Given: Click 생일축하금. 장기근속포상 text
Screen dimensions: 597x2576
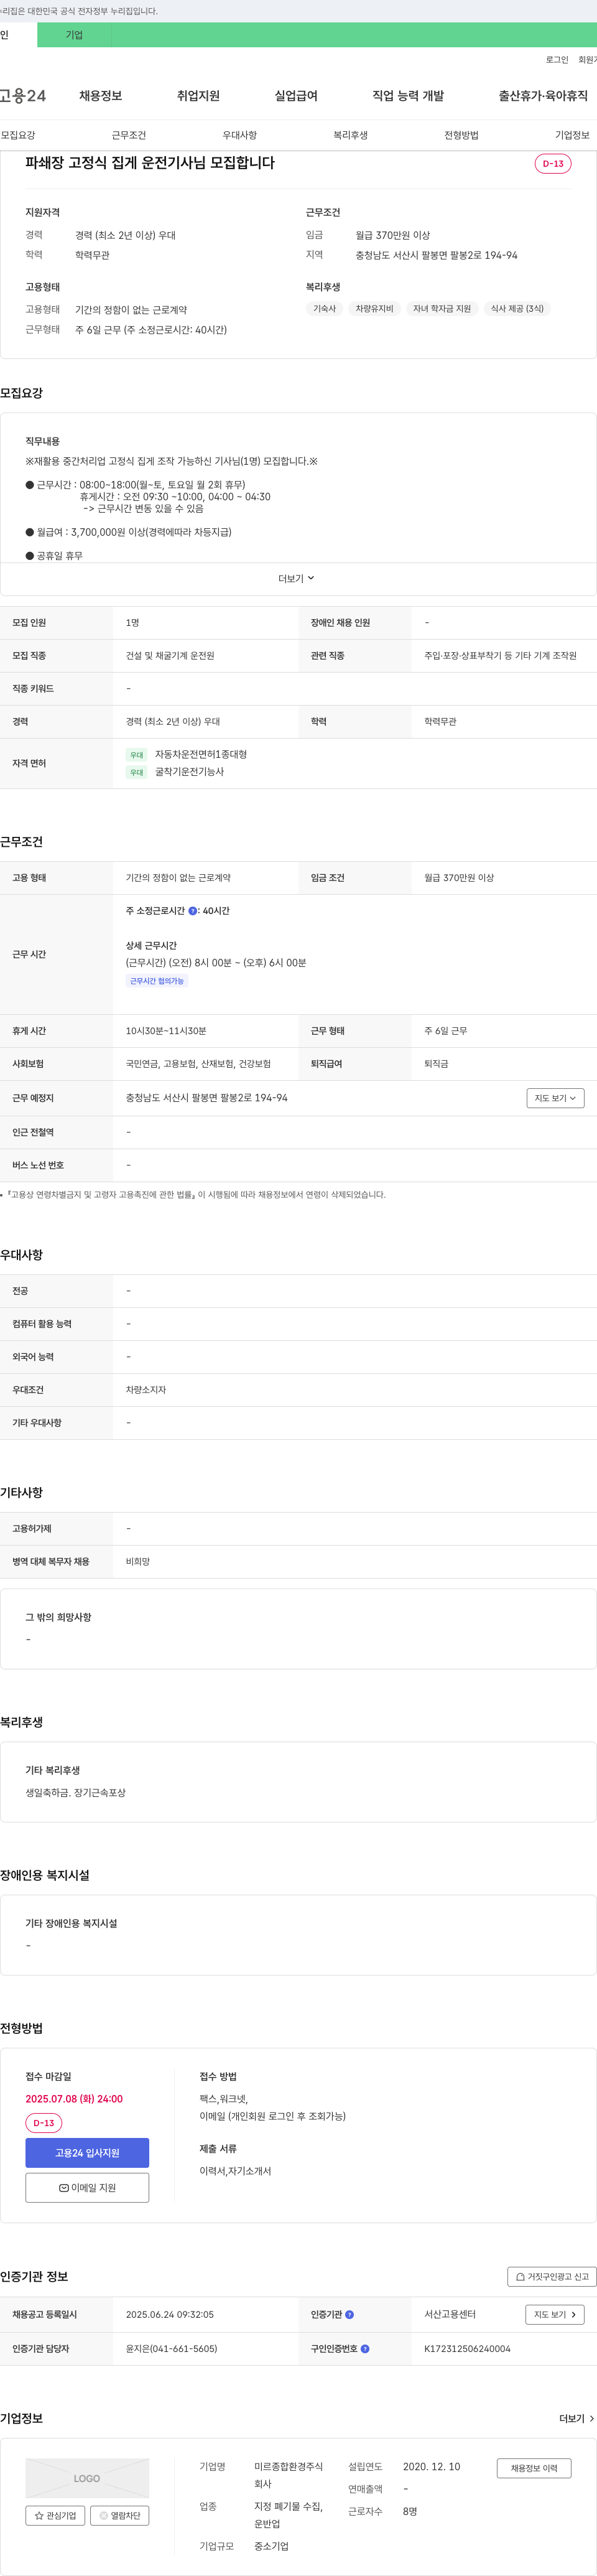Looking at the screenshot, I should 76,1793.
